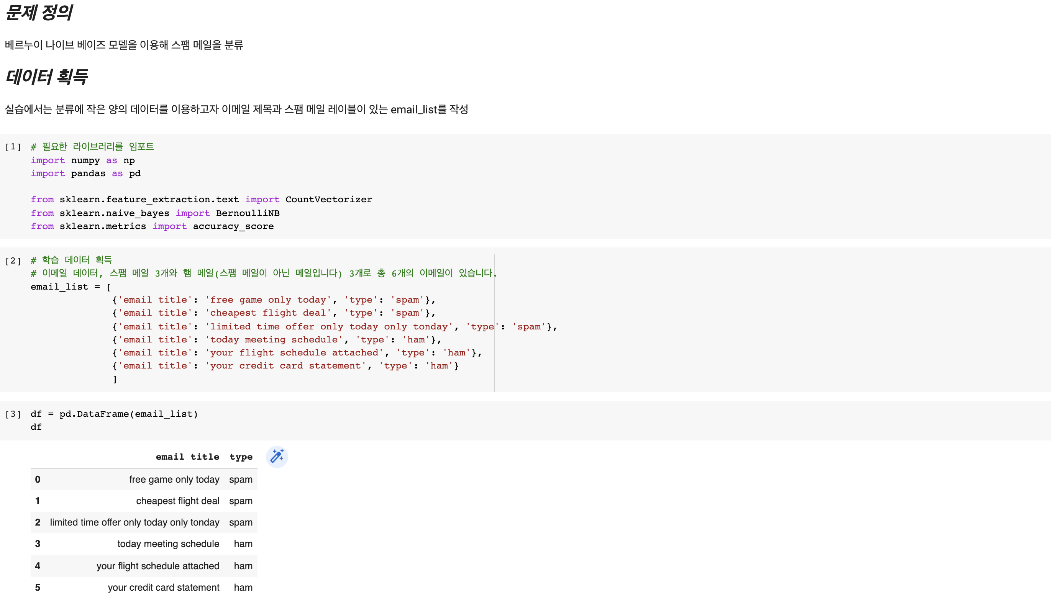
Task: Place cursor on 'import numpy as np' line
Action: pos(82,160)
